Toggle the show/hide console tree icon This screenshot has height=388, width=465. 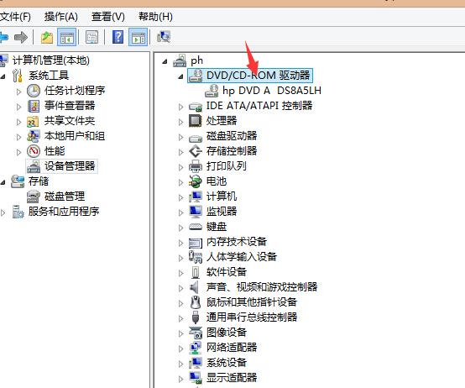tap(66, 38)
